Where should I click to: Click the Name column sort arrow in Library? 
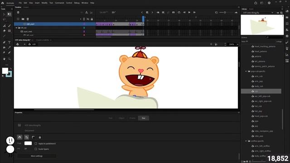pyautogui.click(x=247, y=42)
